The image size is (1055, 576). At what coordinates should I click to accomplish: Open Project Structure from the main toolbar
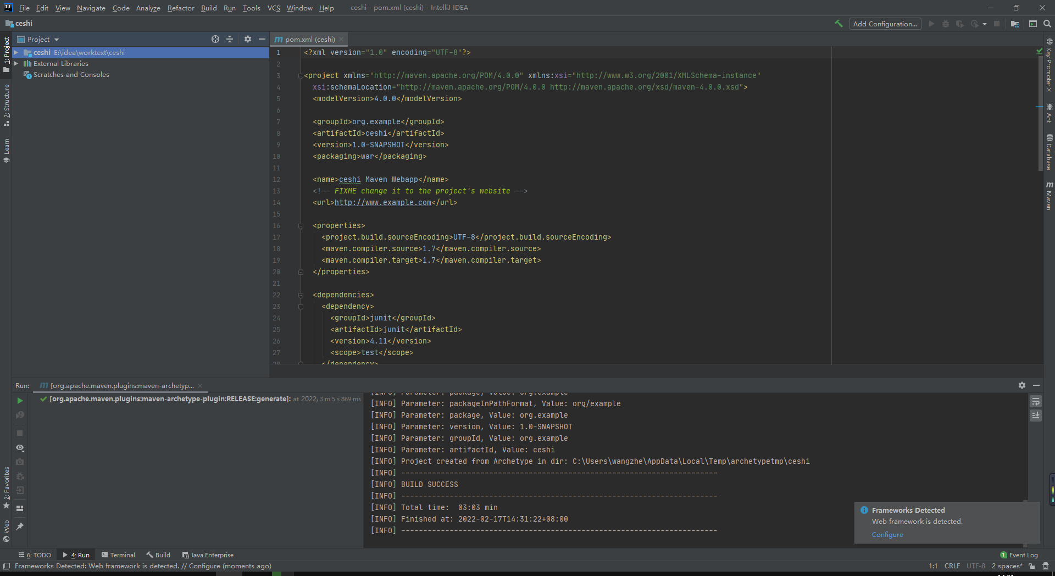tap(1015, 24)
